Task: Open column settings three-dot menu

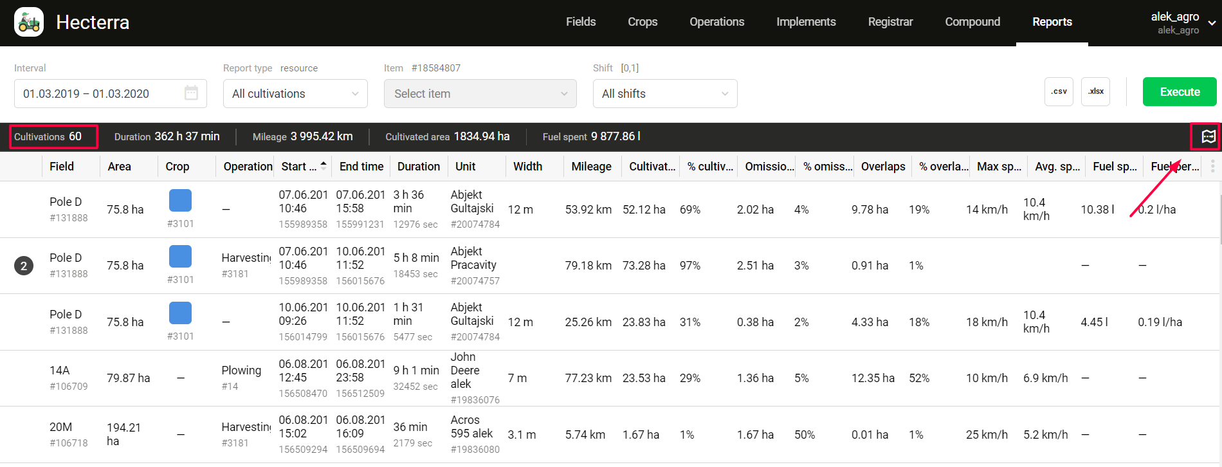Action: (1212, 167)
